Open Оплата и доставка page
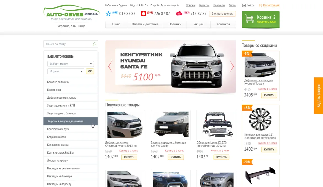323x187 pixels. 145,24
